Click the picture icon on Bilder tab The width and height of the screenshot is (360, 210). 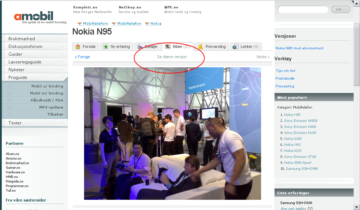[168, 47]
